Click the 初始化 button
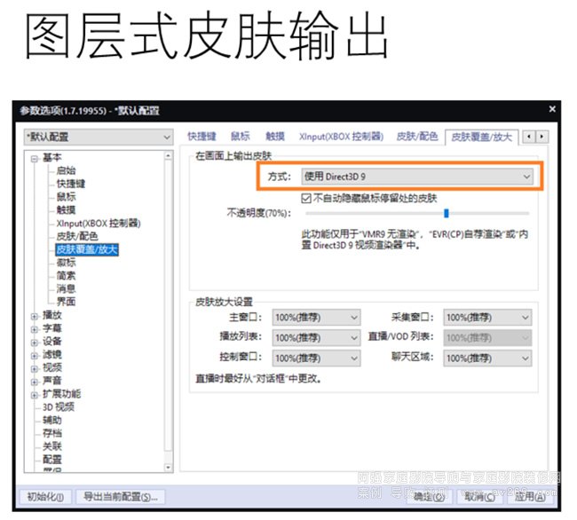 click(x=44, y=497)
